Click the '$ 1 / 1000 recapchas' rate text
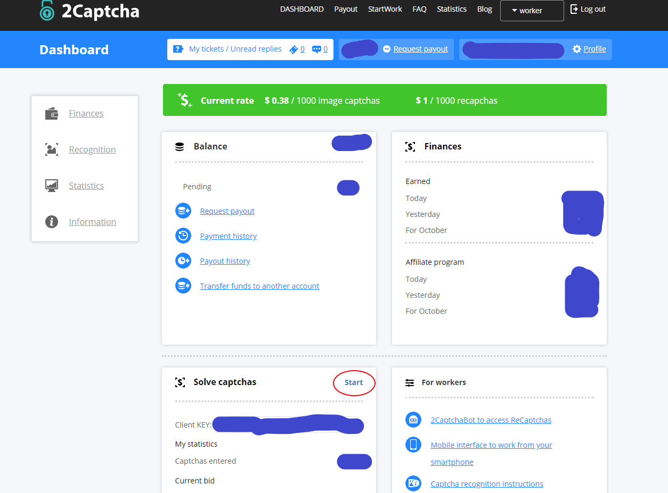Screen dimensions: 668x493 (457, 101)
